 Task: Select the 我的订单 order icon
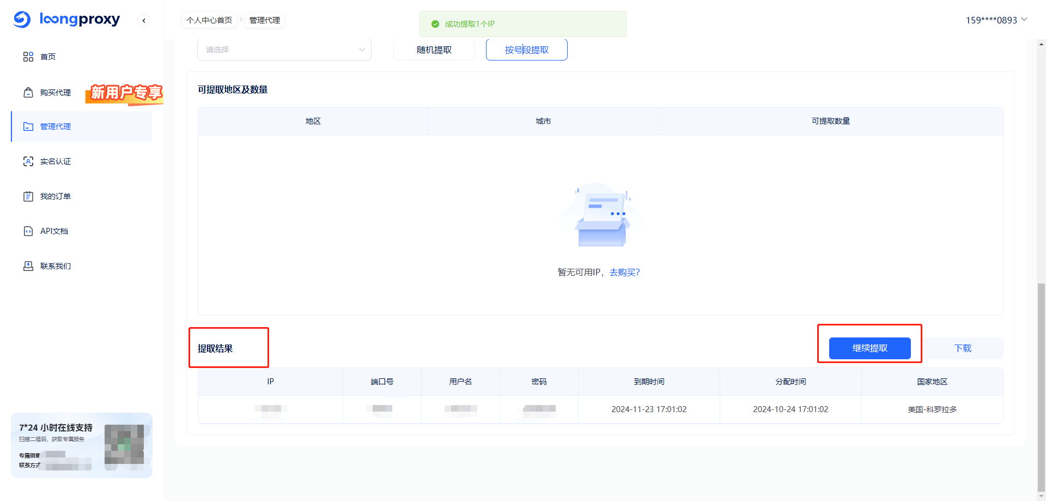(28, 196)
